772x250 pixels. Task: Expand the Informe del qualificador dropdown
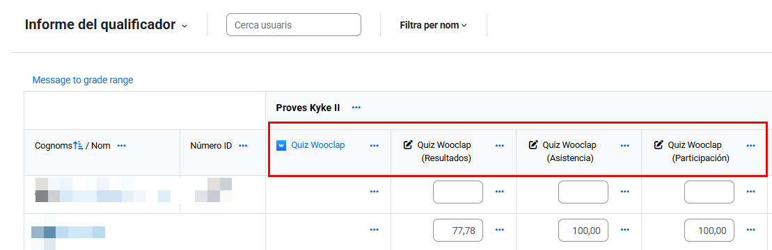[184, 26]
